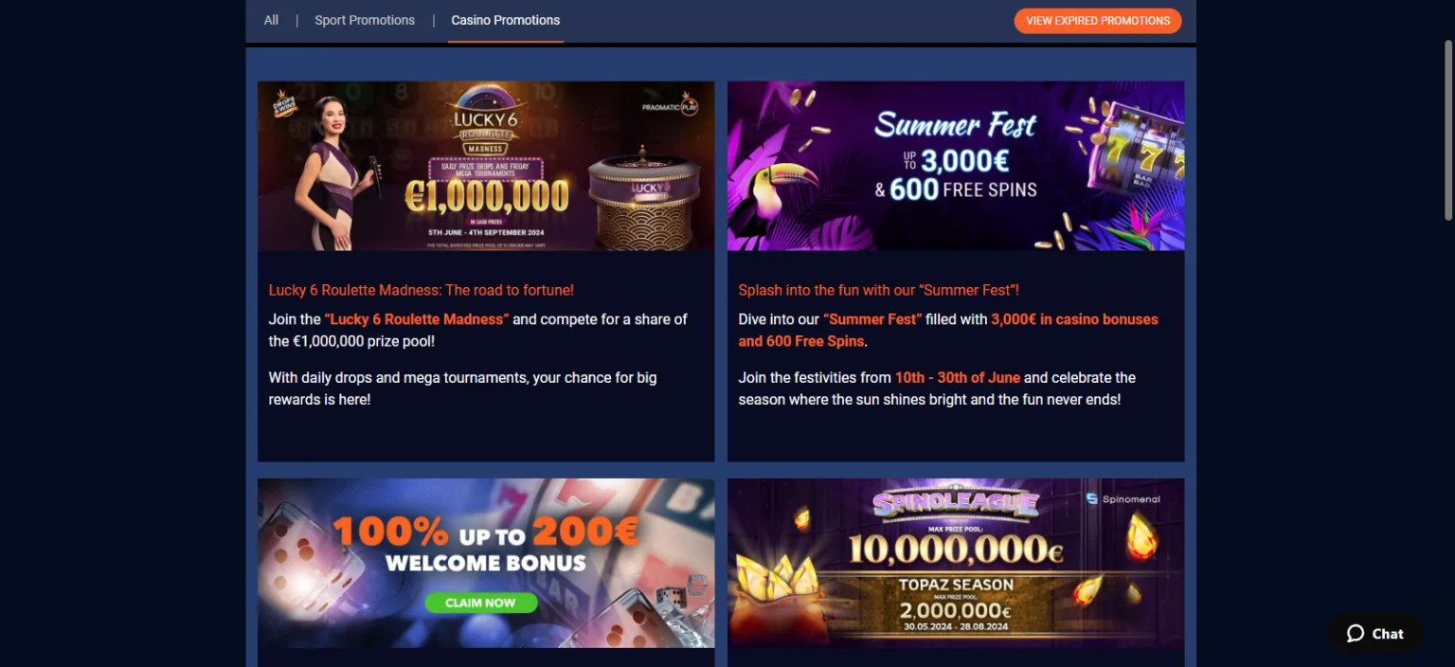Click the Spinomenal logo on Spinoleague banner
This screenshot has width=1455, height=667.
1123,498
